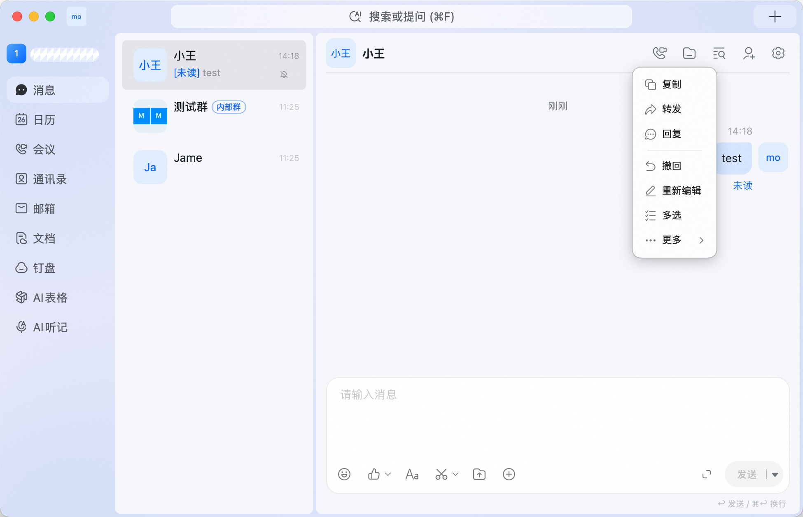Viewport: 803px width, 517px height.
Task: Open 文档 in sidebar
Action: tap(58, 238)
